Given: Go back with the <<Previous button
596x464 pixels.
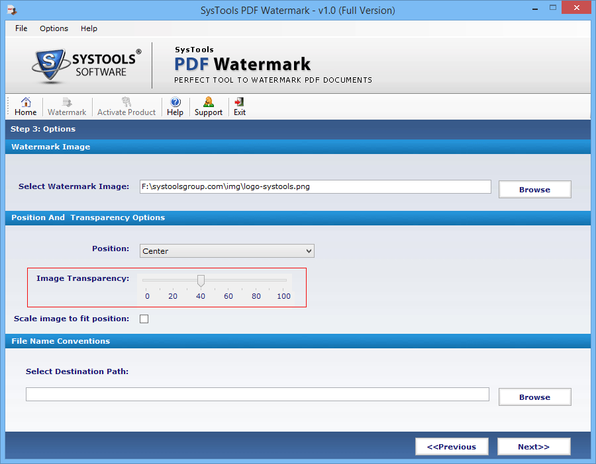Looking at the screenshot, I should 452,447.
